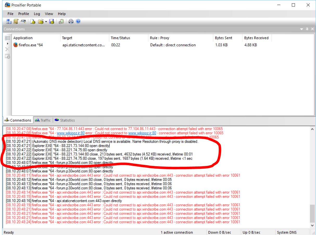Viewport: 316px width, 235px height.
Task: Click the log pane scrollbar thumb
Action: pyautogui.click(x=312, y=214)
